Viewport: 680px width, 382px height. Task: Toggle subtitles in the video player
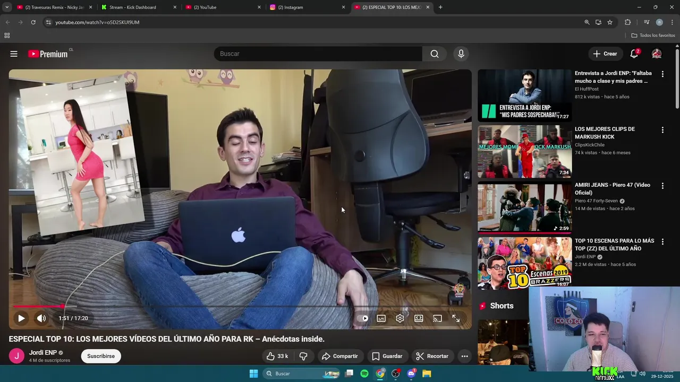coord(381,318)
